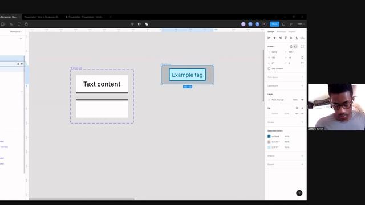Click the second collaborator avatar in the top bar

[250, 24]
